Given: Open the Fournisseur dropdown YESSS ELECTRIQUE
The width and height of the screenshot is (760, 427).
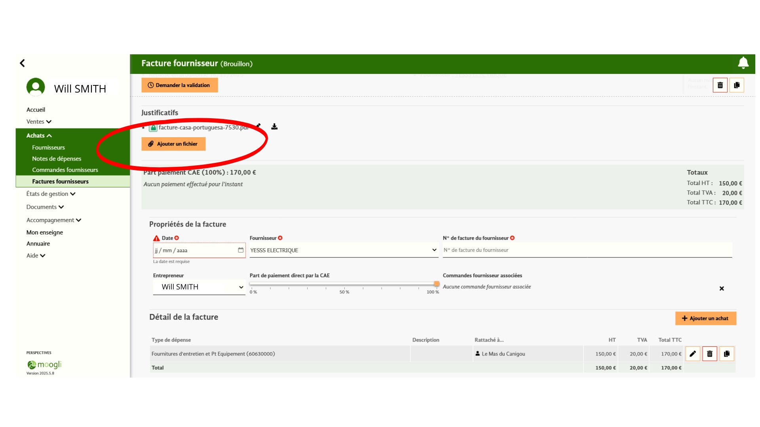Looking at the screenshot, I should pyautogui.click(x=344, y=250).
